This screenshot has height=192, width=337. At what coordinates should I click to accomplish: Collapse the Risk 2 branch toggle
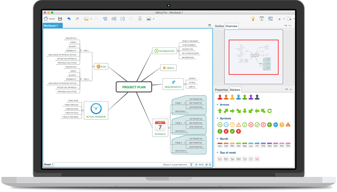tap(81, 79)
